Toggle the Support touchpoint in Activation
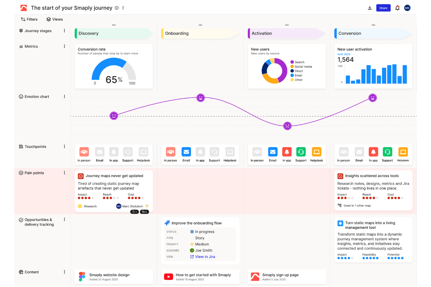Image resolution: width=431 pixels, height=287 pixels. point(301,151)
